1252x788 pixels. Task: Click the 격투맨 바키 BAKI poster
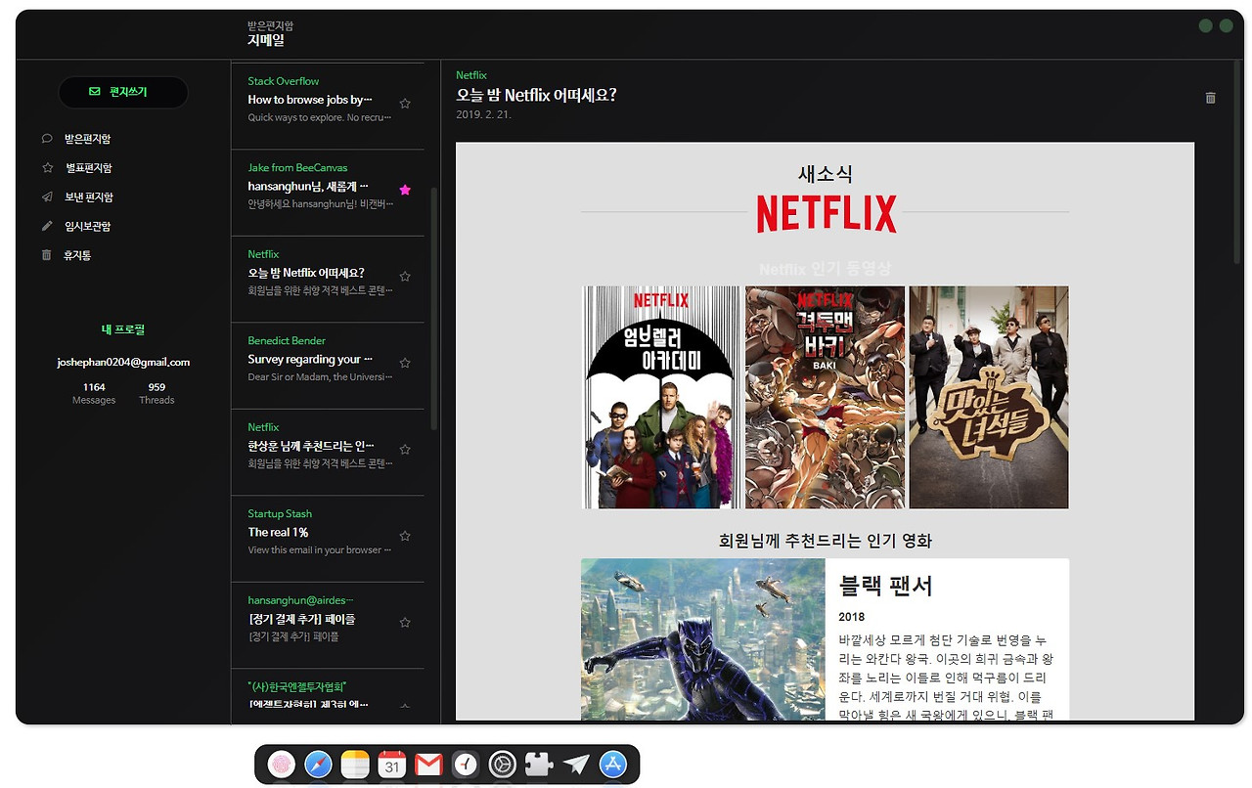coord(825,397)
